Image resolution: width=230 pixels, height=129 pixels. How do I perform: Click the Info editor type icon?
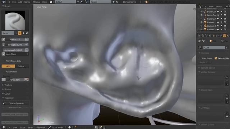[x=4, y=2]
